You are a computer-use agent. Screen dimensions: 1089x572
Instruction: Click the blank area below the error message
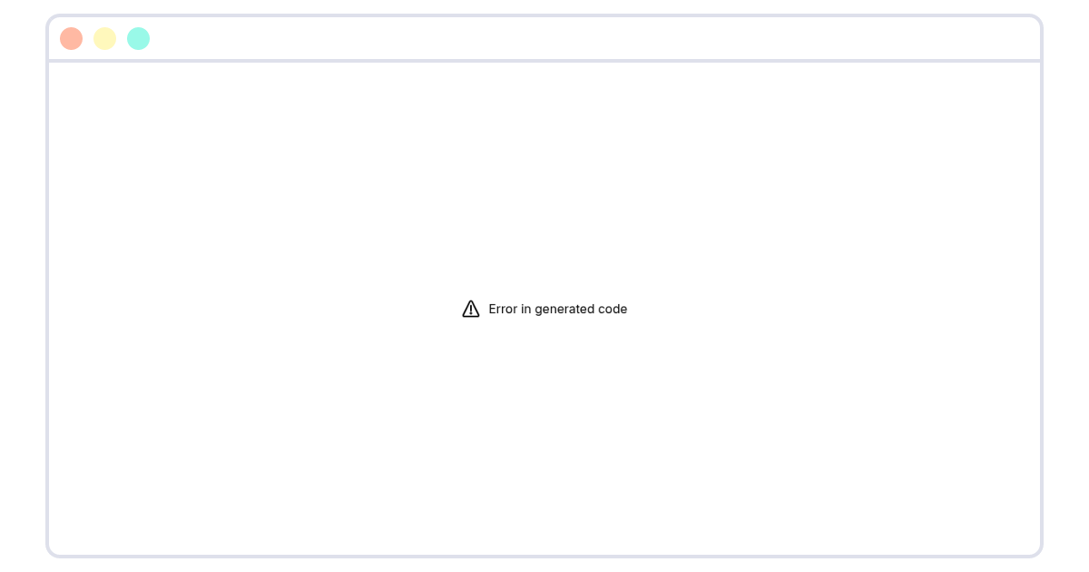tap(544, 436)
